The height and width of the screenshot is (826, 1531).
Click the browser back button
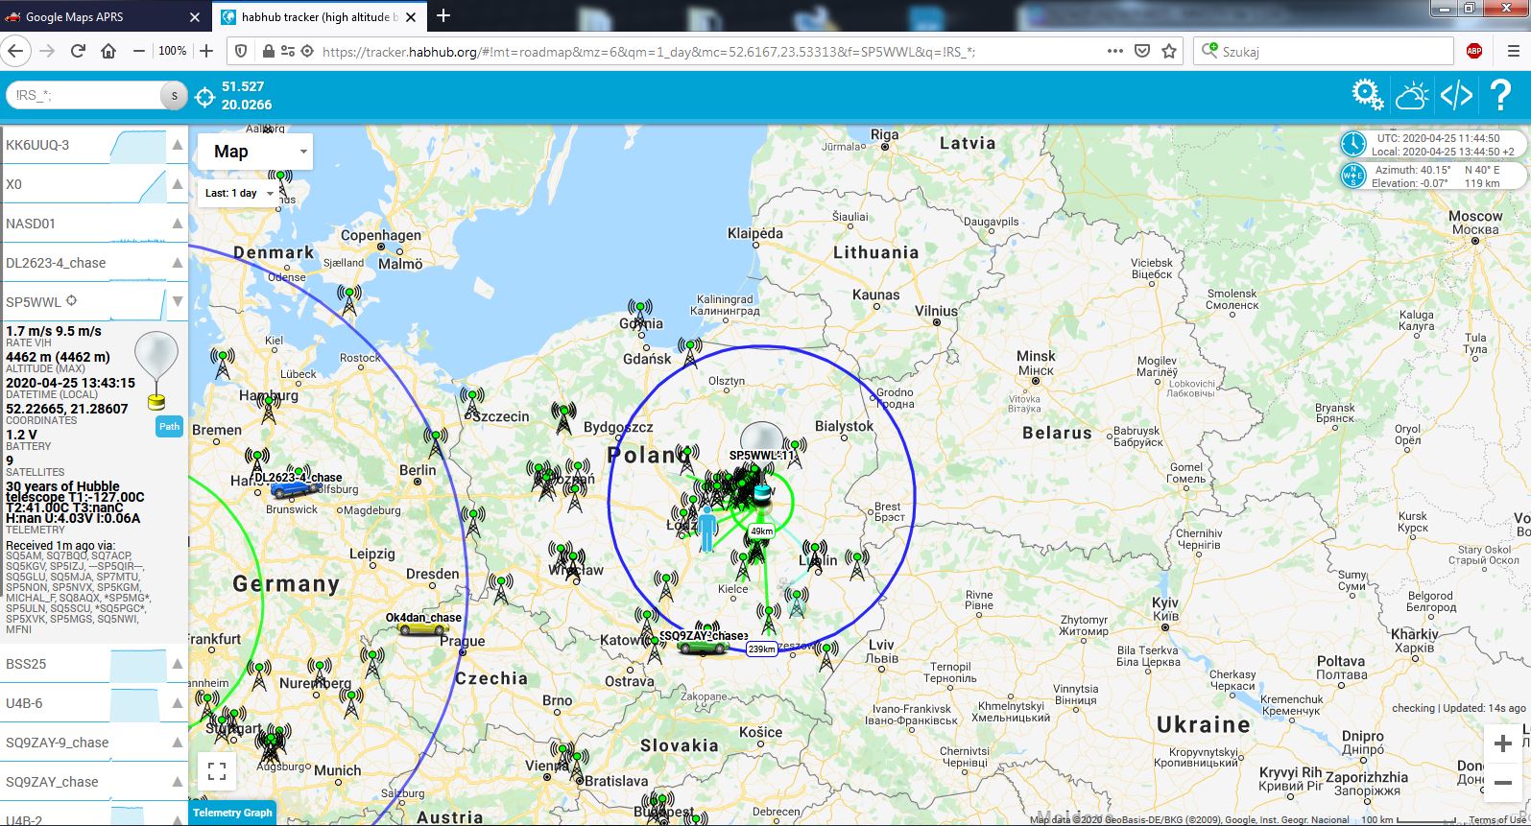tap(17, 51)
